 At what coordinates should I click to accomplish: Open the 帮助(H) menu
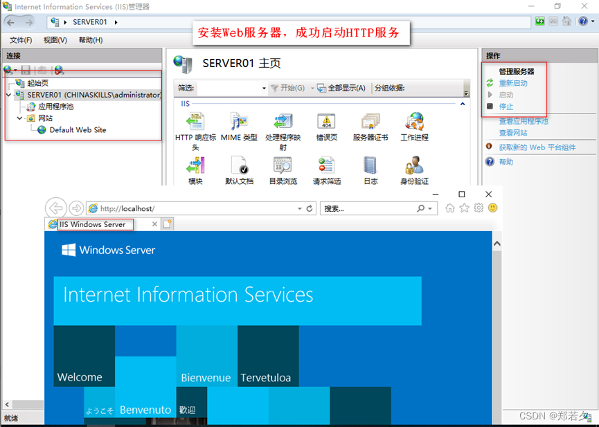pyautogui.click(x=91, y=40)
